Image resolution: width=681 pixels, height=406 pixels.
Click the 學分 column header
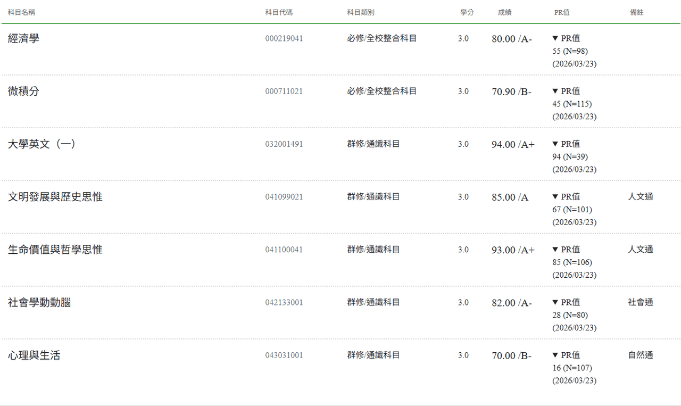coord(467,12)
